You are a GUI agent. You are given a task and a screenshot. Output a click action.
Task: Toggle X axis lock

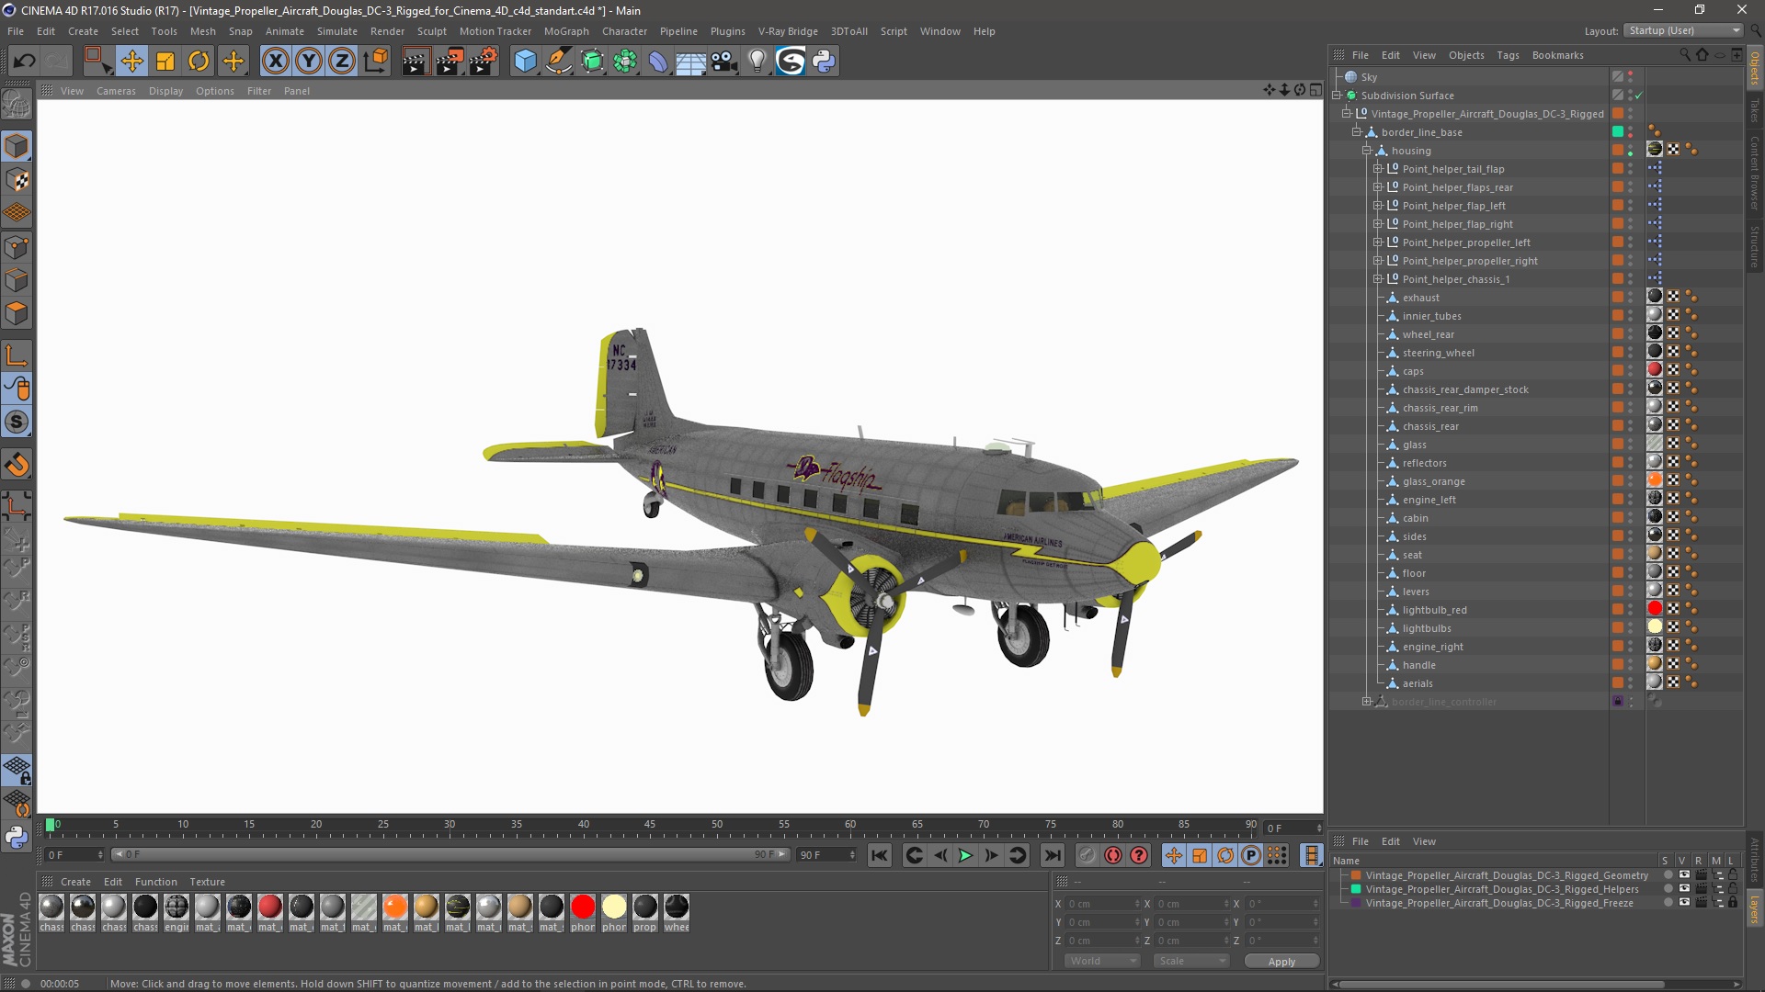[x=275, y=62]
